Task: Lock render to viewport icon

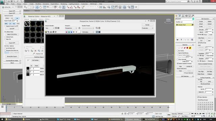Action: [x=79, y=28]
